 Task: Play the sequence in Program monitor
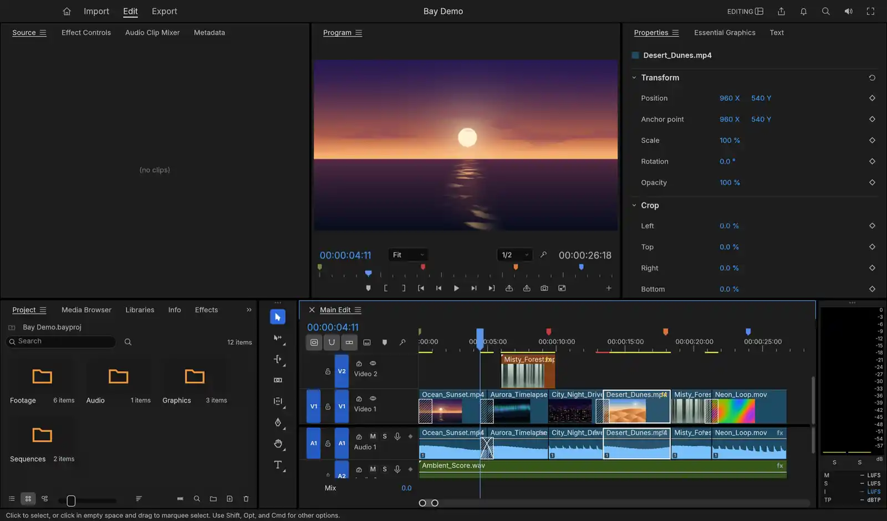click(456, 288)
